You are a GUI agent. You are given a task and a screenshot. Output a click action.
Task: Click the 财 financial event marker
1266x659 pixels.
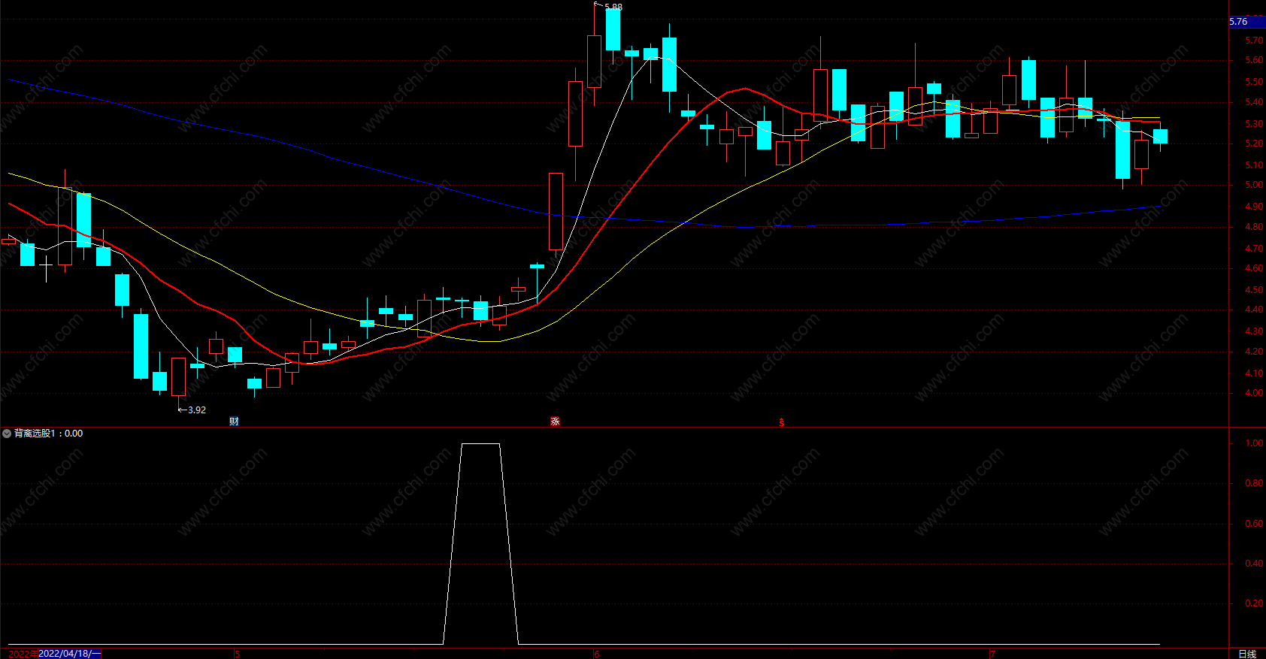[235, 422]
